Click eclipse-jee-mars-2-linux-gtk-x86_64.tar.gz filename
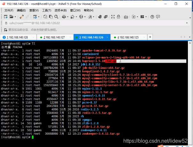Image resolution: width=193 pixels, height=147 pixels. [116, 58]
